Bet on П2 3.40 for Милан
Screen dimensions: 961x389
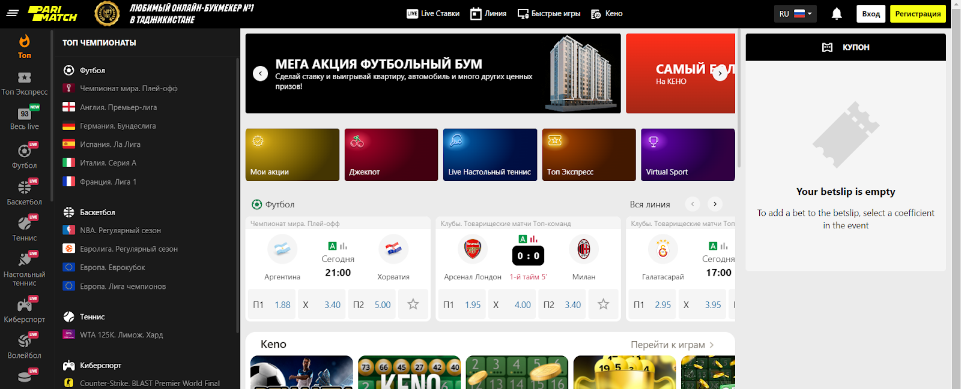(x=562, y=304)
